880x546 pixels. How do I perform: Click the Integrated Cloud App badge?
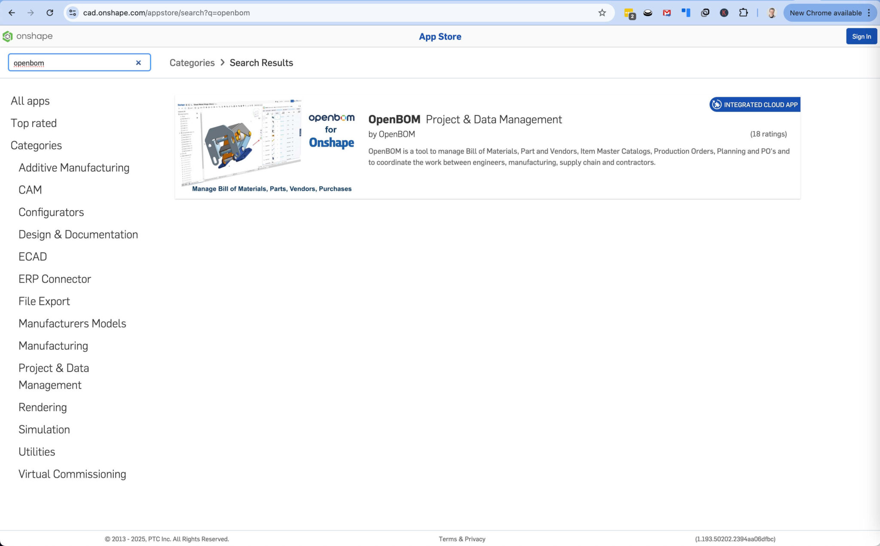coord(754,104)
